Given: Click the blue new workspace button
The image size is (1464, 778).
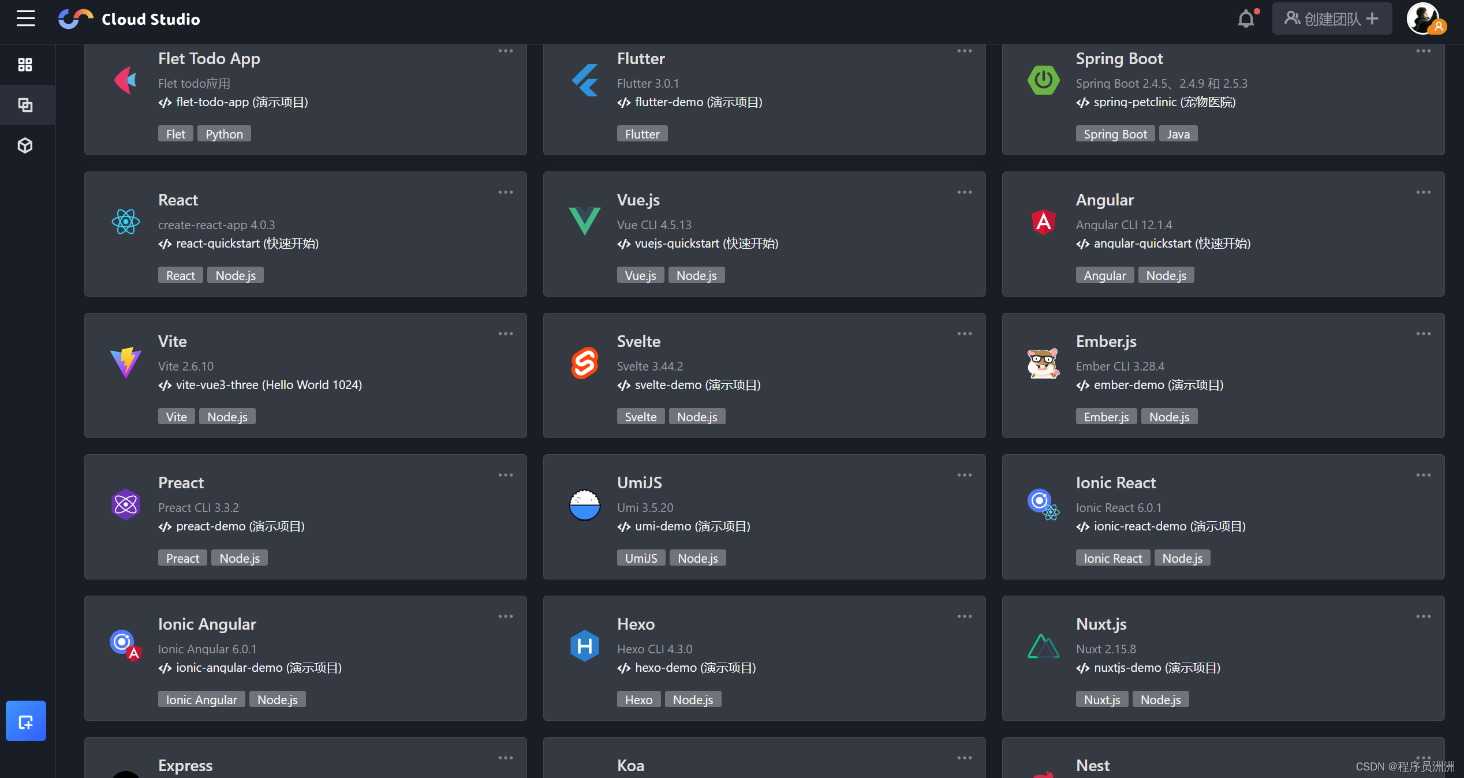Looking at the screenshot, I should point(26,721).
